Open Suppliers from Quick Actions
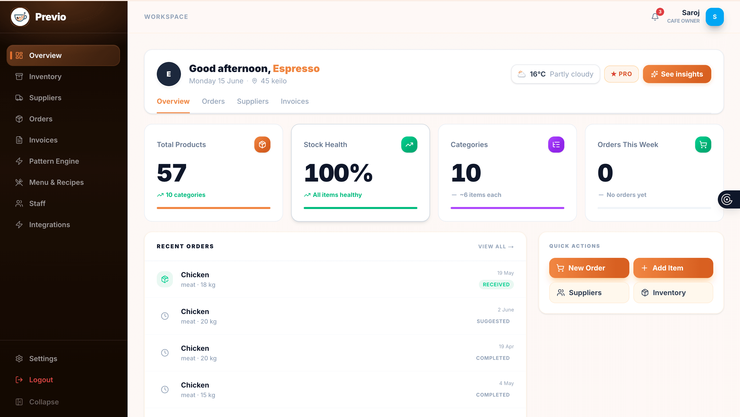Viewport: 740px width, 417px height. coord(589,293)
